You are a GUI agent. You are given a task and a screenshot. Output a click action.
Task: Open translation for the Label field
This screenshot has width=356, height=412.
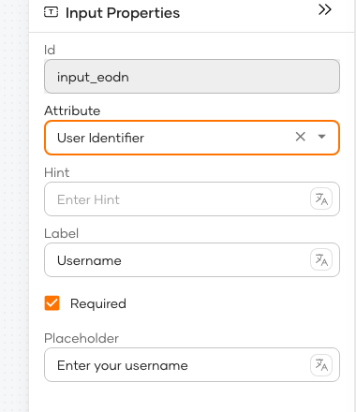tap(321, 259)
